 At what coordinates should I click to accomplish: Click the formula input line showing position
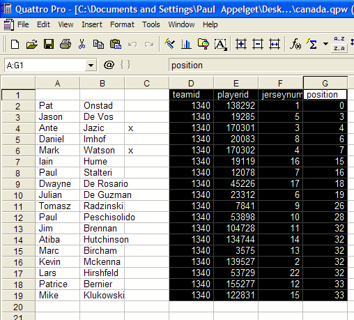point(261,66)
